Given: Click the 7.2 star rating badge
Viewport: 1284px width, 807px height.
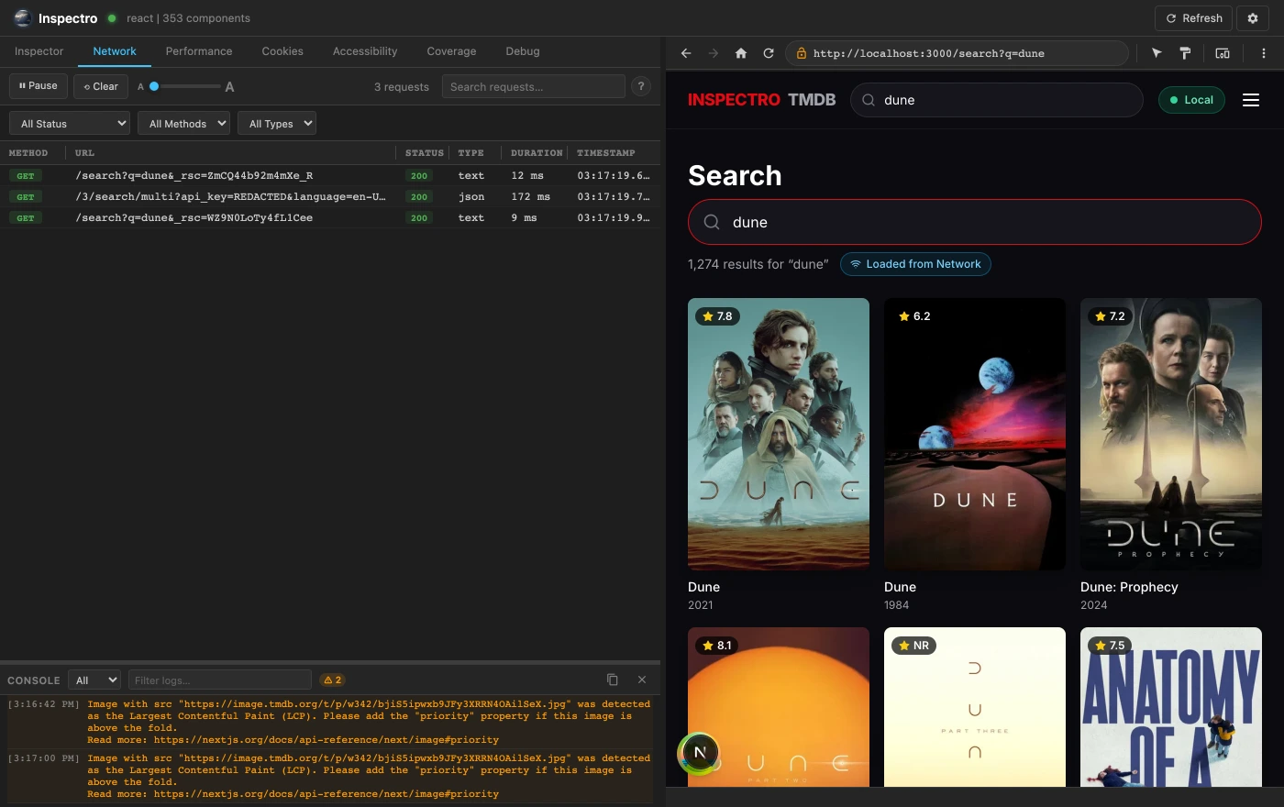Looking at the screenshot, I should [1110, 316].
